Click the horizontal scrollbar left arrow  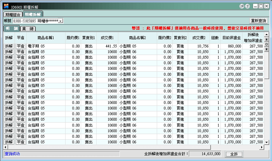6,147
